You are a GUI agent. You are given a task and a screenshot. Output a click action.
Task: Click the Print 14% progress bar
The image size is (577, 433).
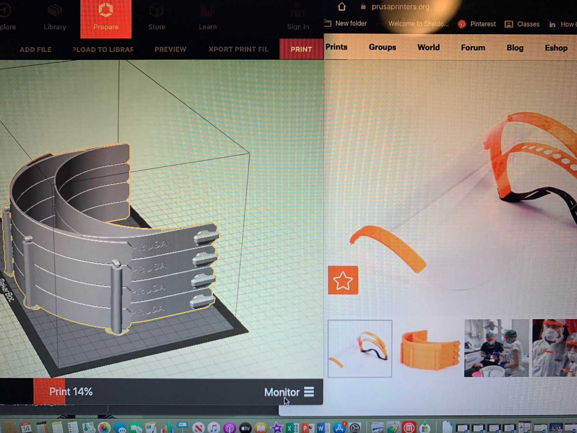click(x=71, y=392)
